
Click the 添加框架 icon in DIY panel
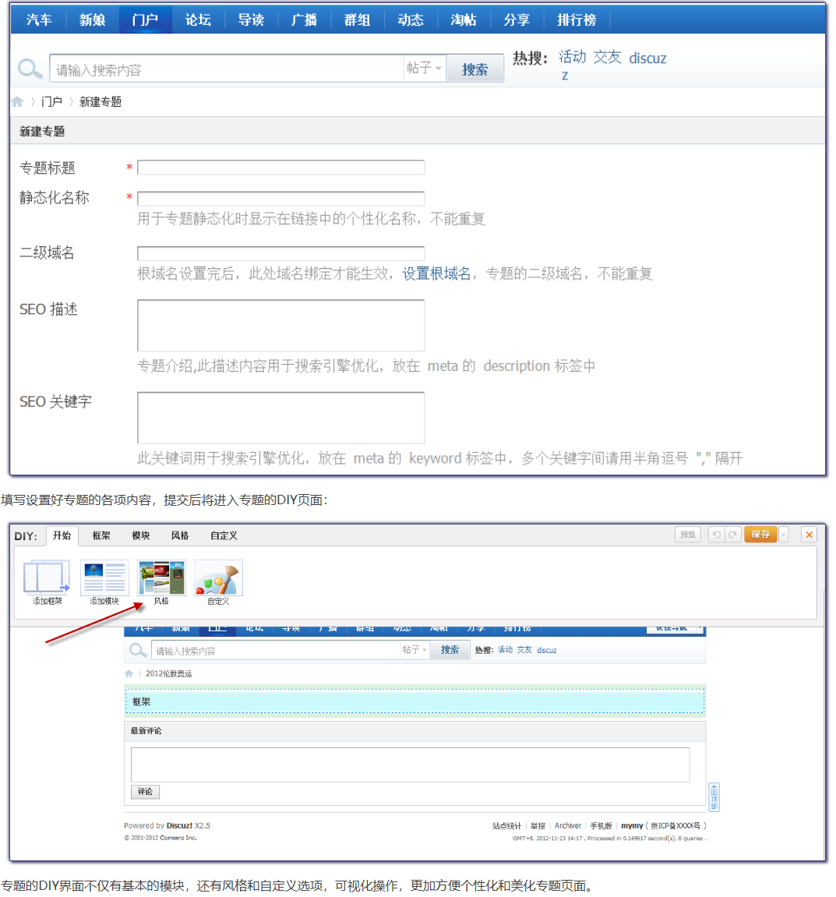click(47, 578)
